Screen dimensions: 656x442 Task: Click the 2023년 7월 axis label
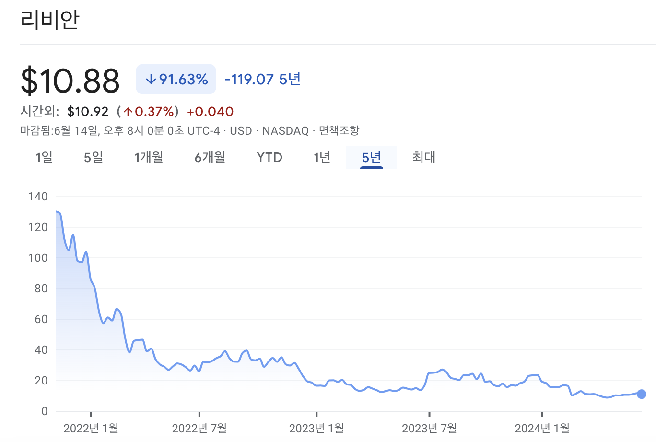[429, 429]
